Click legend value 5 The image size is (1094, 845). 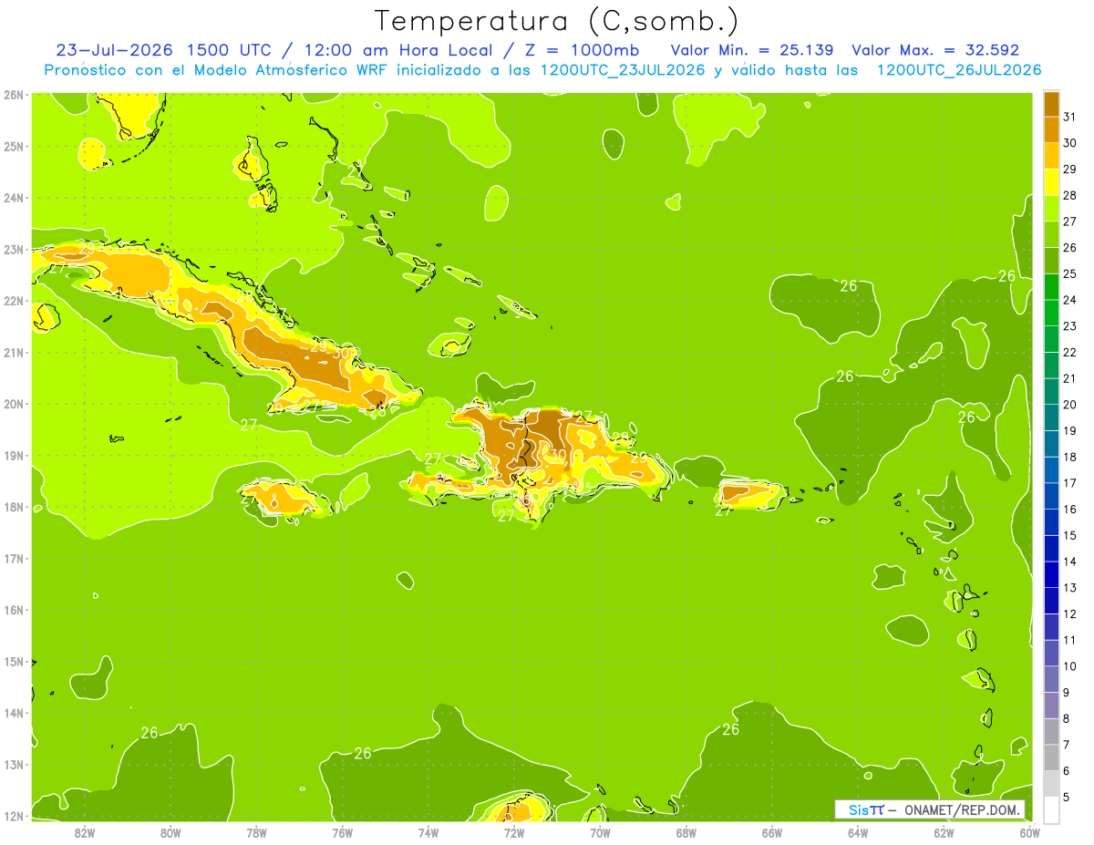click(1067, 797)
